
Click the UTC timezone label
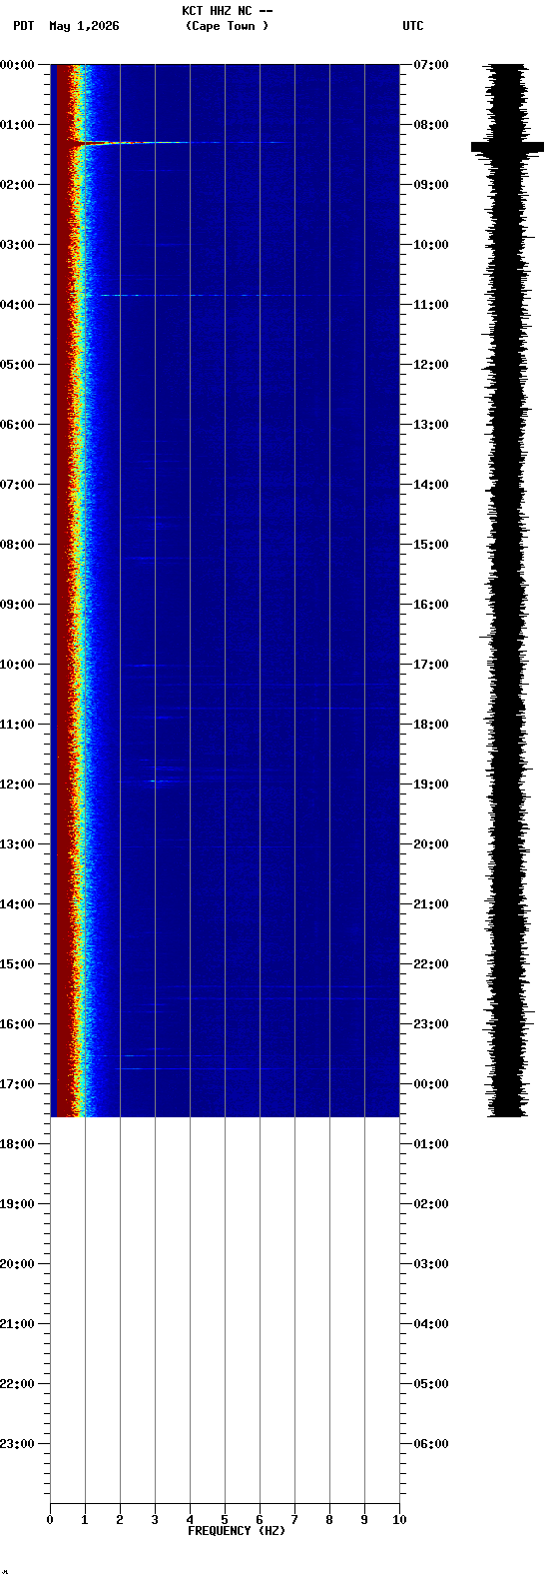(x=413, y=26)
